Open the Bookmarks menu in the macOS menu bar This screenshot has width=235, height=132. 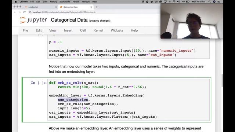click(x=65, y=1)
